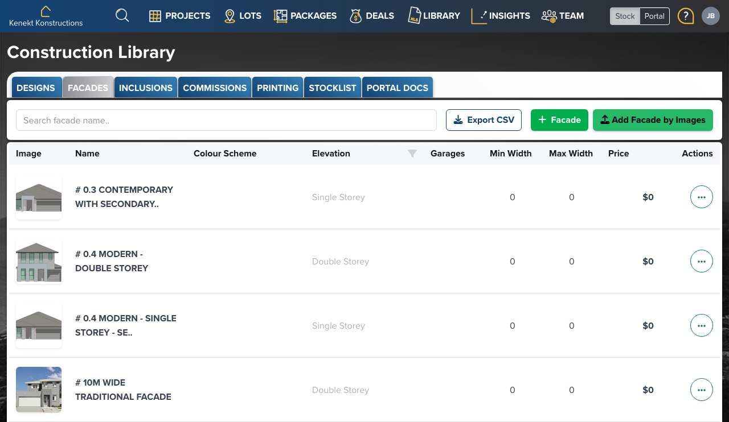Click the Name column header

click(x=87, y=154)
